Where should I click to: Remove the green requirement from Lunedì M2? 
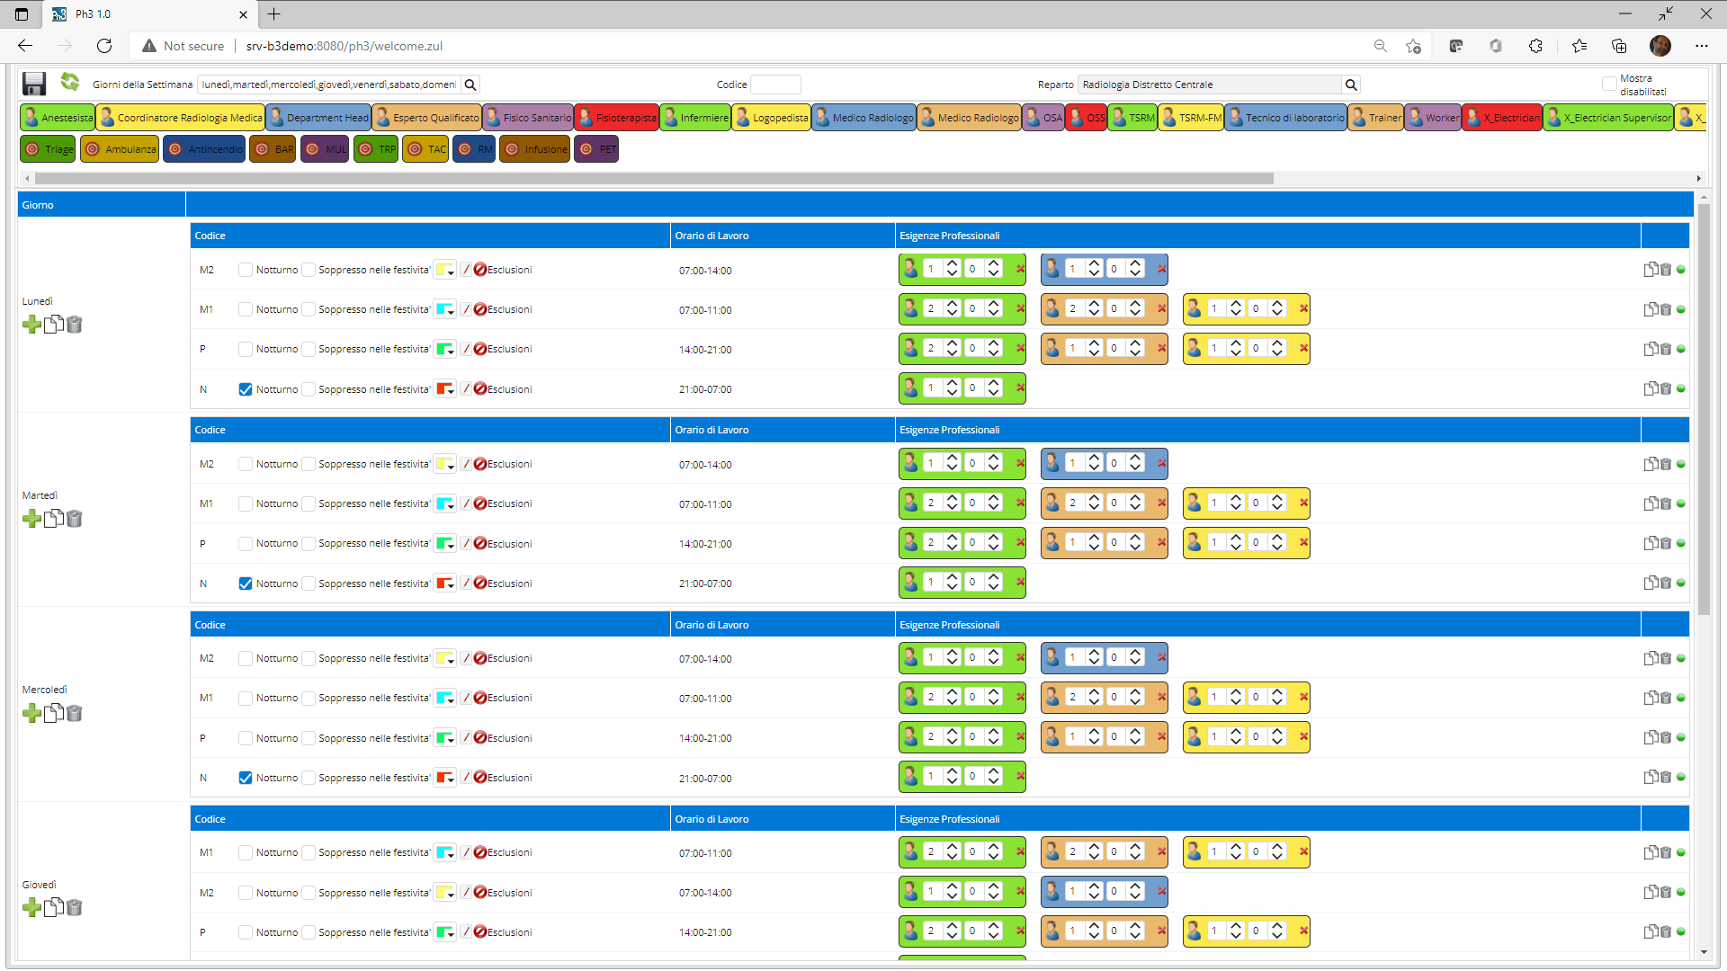[x=1020, y=269]
